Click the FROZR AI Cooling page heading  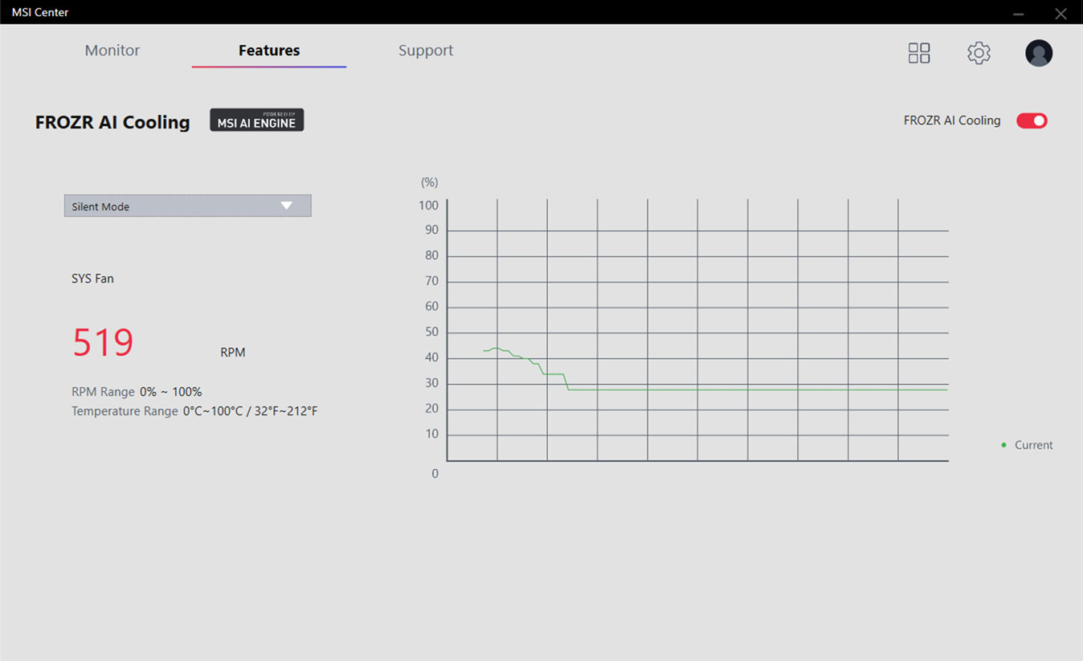click(x=112, y=122)
